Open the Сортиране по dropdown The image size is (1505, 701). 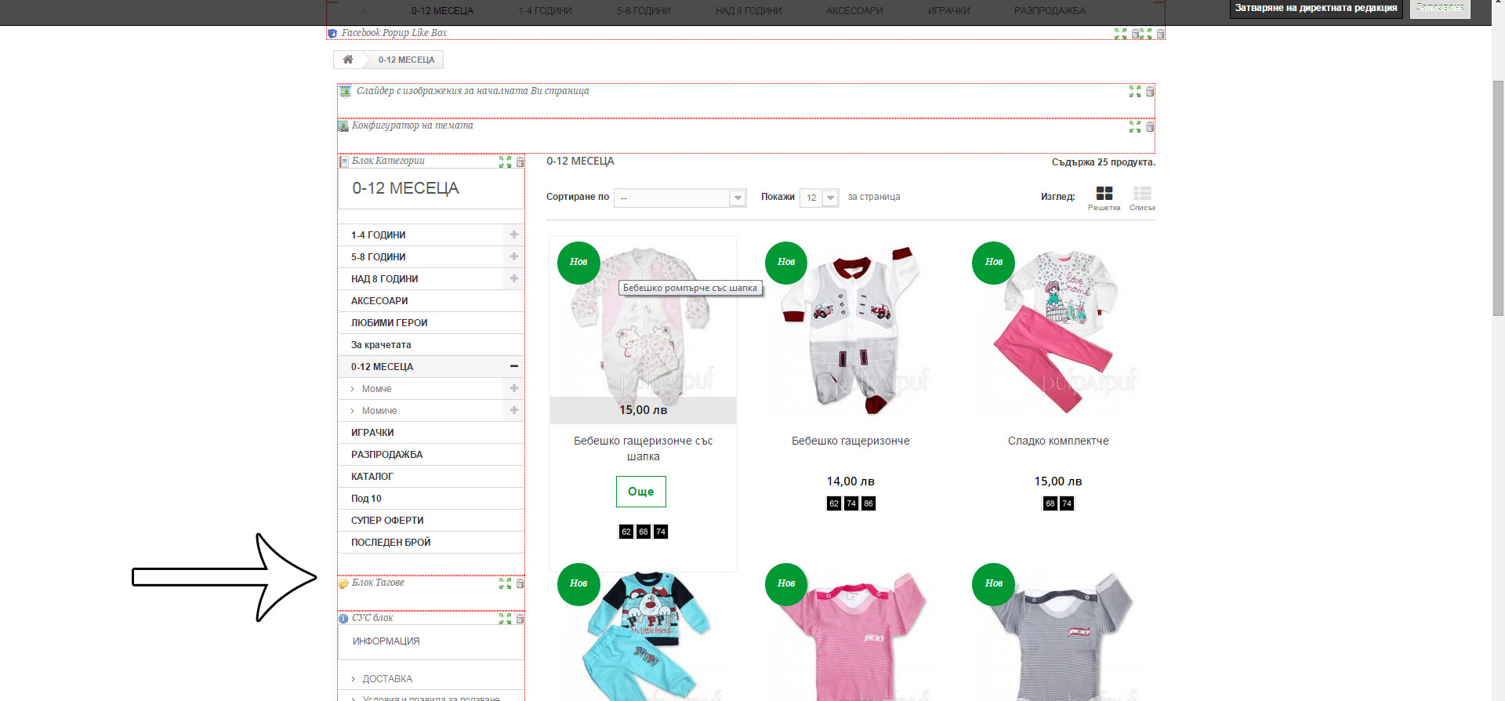click(680, 198)
